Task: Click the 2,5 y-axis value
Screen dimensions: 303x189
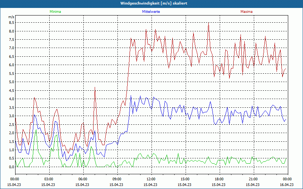Action: [12, 124]
